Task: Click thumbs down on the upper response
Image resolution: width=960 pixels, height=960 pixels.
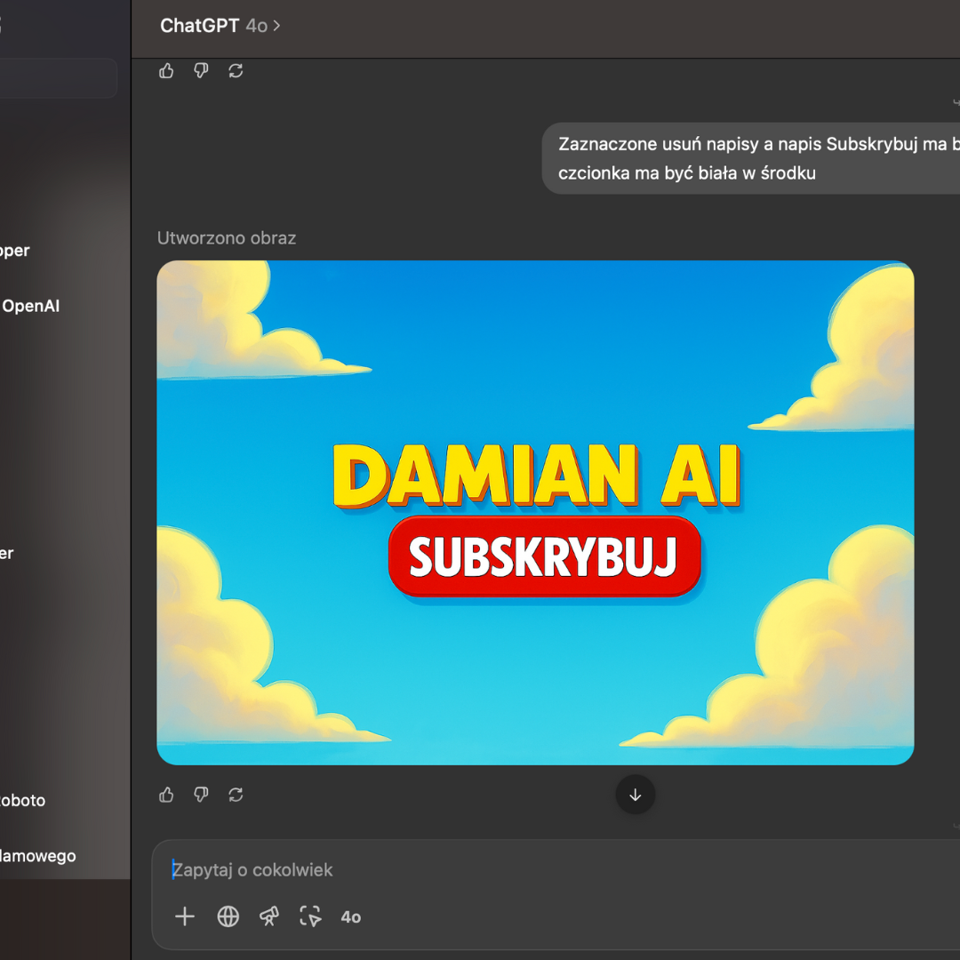Action: pos(201,71)
